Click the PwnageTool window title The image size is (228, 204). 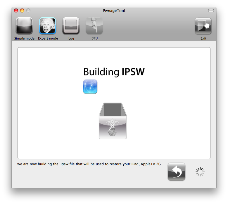(114, 11)
